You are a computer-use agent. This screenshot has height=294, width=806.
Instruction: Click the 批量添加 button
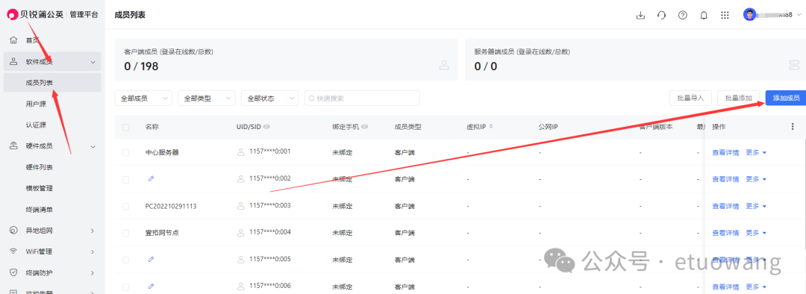(738, 98)
